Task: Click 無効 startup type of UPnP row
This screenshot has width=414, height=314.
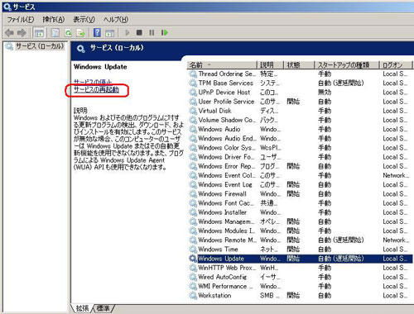Action: click(x=325, y=93)
